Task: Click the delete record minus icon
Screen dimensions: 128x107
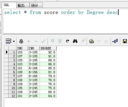Action: point(36,41)
